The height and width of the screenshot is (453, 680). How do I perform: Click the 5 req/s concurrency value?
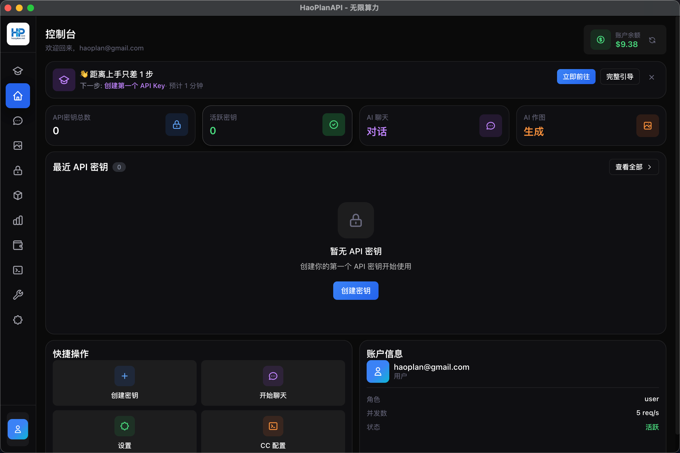tap(648, 413)
